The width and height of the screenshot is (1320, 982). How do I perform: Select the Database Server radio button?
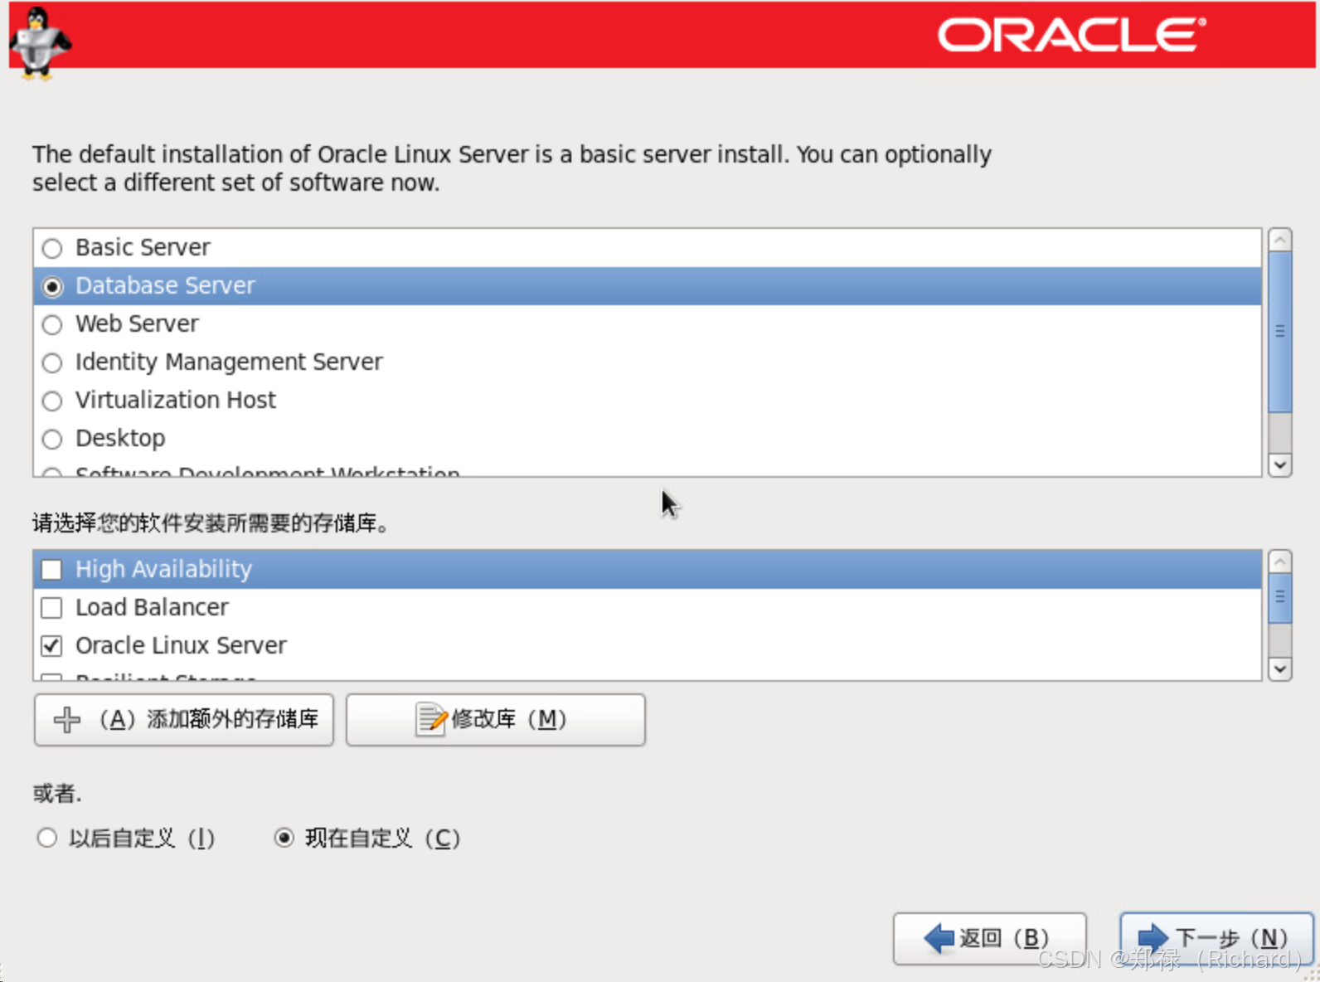(52, 286)
